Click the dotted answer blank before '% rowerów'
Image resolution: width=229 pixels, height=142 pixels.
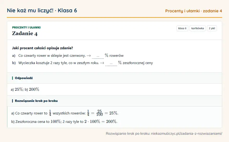pos(98,56)
